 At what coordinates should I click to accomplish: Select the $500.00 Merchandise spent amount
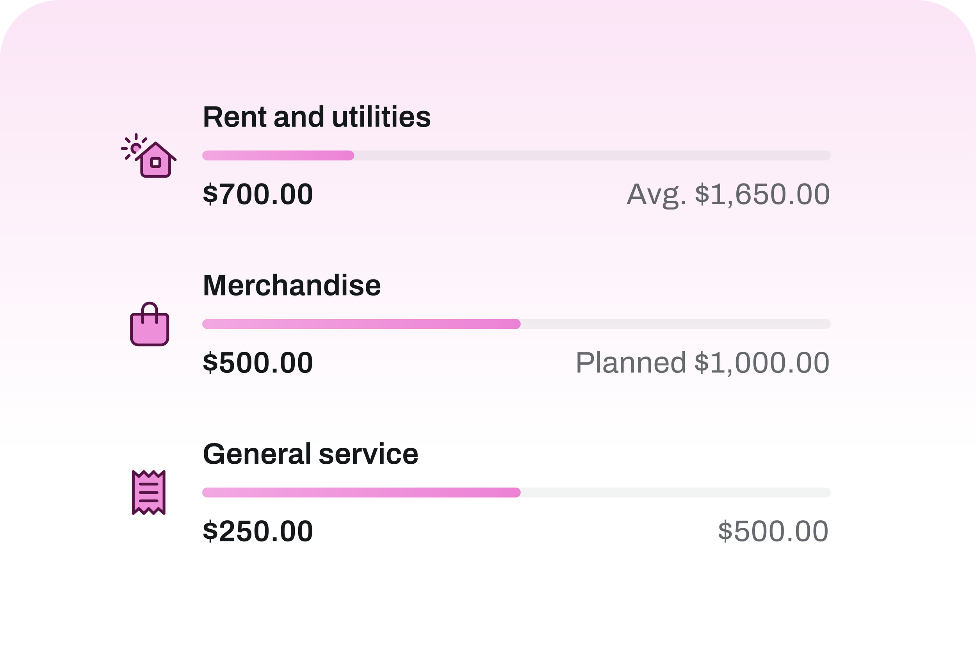[258, 363]
